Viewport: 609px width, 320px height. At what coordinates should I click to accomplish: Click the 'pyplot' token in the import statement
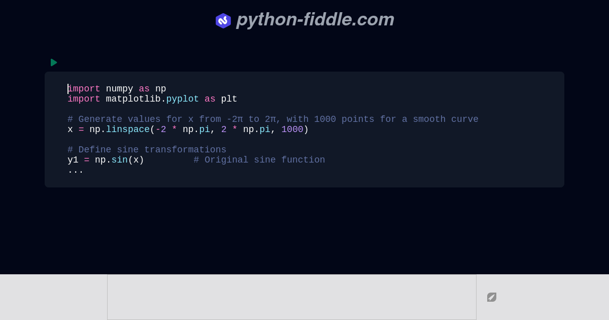click(x=182, y=99)
